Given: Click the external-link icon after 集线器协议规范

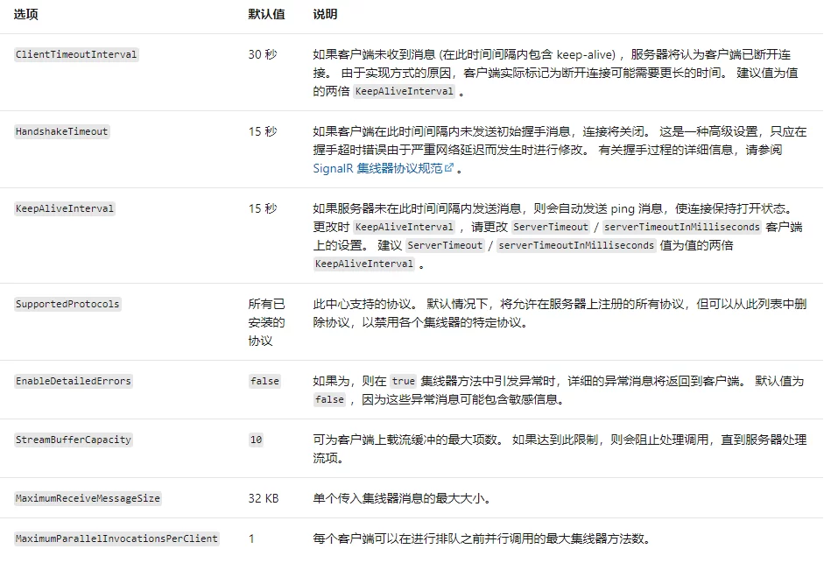Looking at the screenshot, I should pos(449,168).
